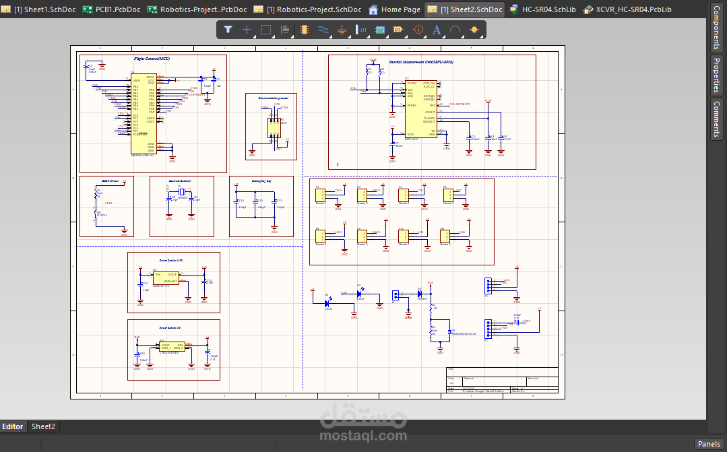This screenshot has height=452, width=727.
Task: Pick the GND power port tool
Action: coord(342,30)
